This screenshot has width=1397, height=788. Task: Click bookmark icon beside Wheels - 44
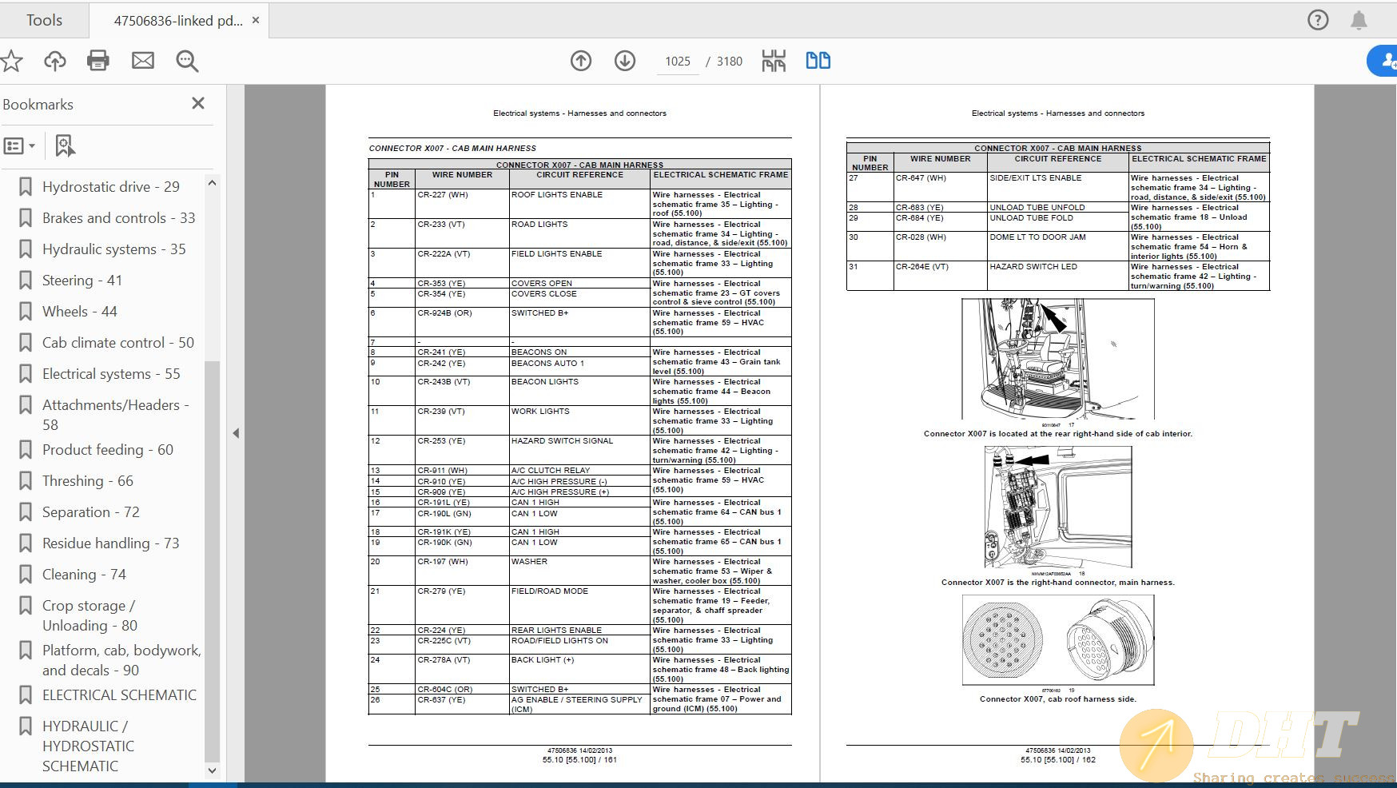26,311
